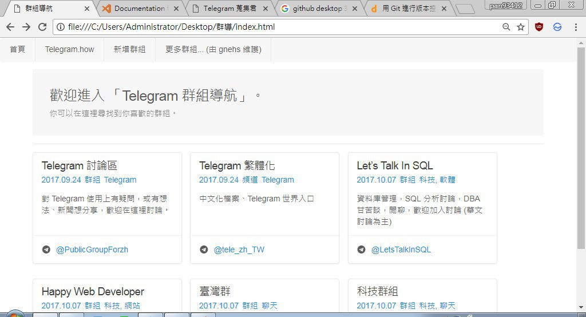The width and height of the screenshot is (586, 317).
Task: Click the Telegram icon beside @PublicGroupForzh
Action: pyautogui.click(x=46, y=249)
